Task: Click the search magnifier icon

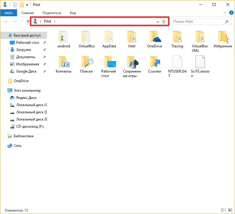Action: tap(227, 22)
